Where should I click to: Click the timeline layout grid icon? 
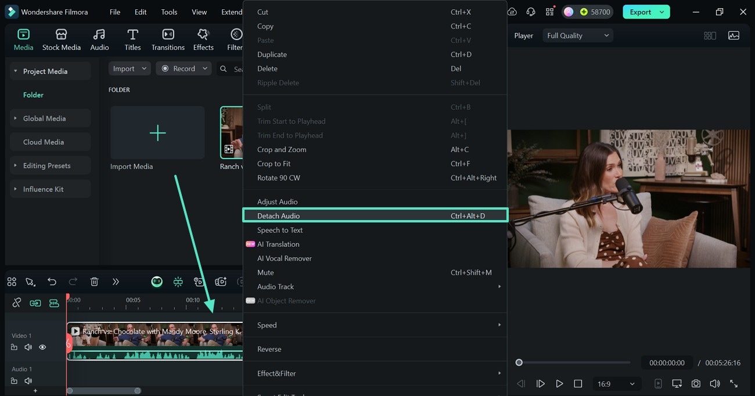(12, 282)
